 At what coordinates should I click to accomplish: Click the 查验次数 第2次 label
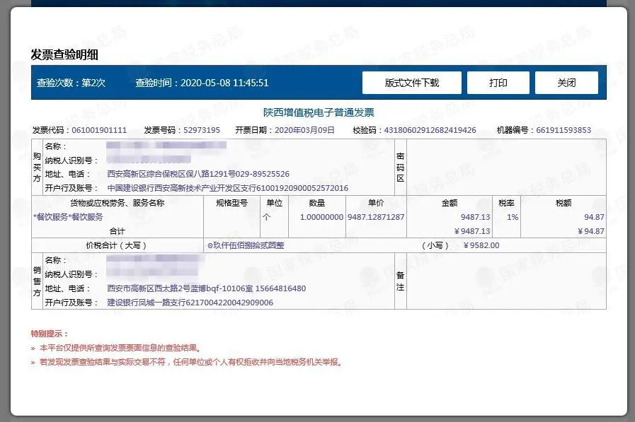pyautogui.click(x=71, y=83)
